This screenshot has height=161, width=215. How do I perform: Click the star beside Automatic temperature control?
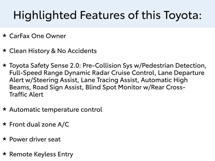click(x=4, y=109)
